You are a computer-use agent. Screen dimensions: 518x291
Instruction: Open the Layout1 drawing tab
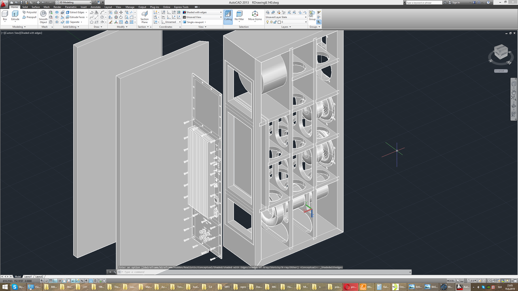point(28,276)
